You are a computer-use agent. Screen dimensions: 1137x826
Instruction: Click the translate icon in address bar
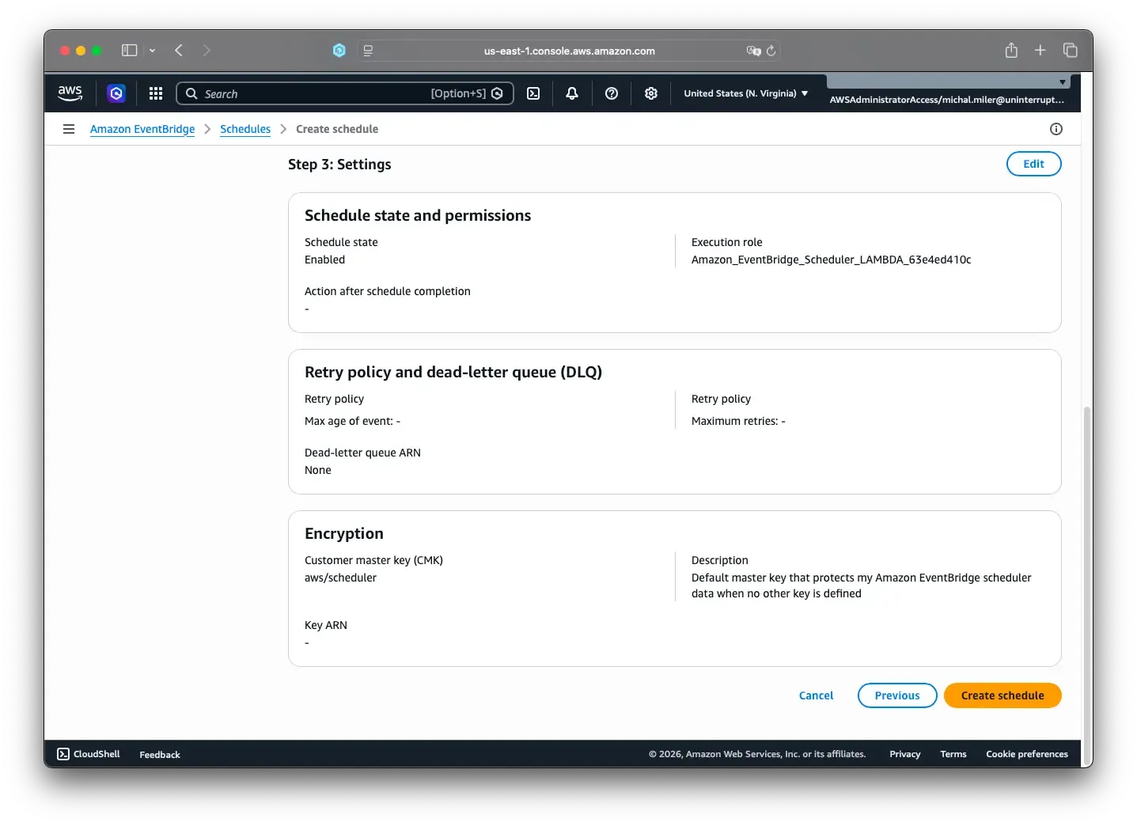[x=753, y=51]
